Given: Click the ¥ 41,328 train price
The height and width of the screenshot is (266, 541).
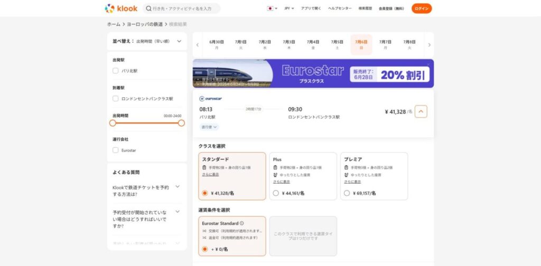Looking at the screenshot, I should 395,112.
